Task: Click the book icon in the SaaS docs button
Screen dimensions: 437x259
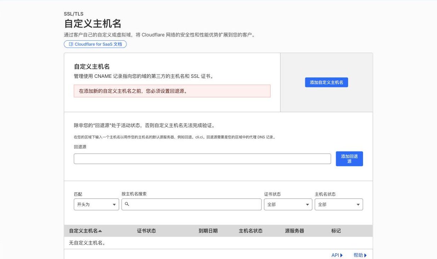Action: tap(71, 44)
